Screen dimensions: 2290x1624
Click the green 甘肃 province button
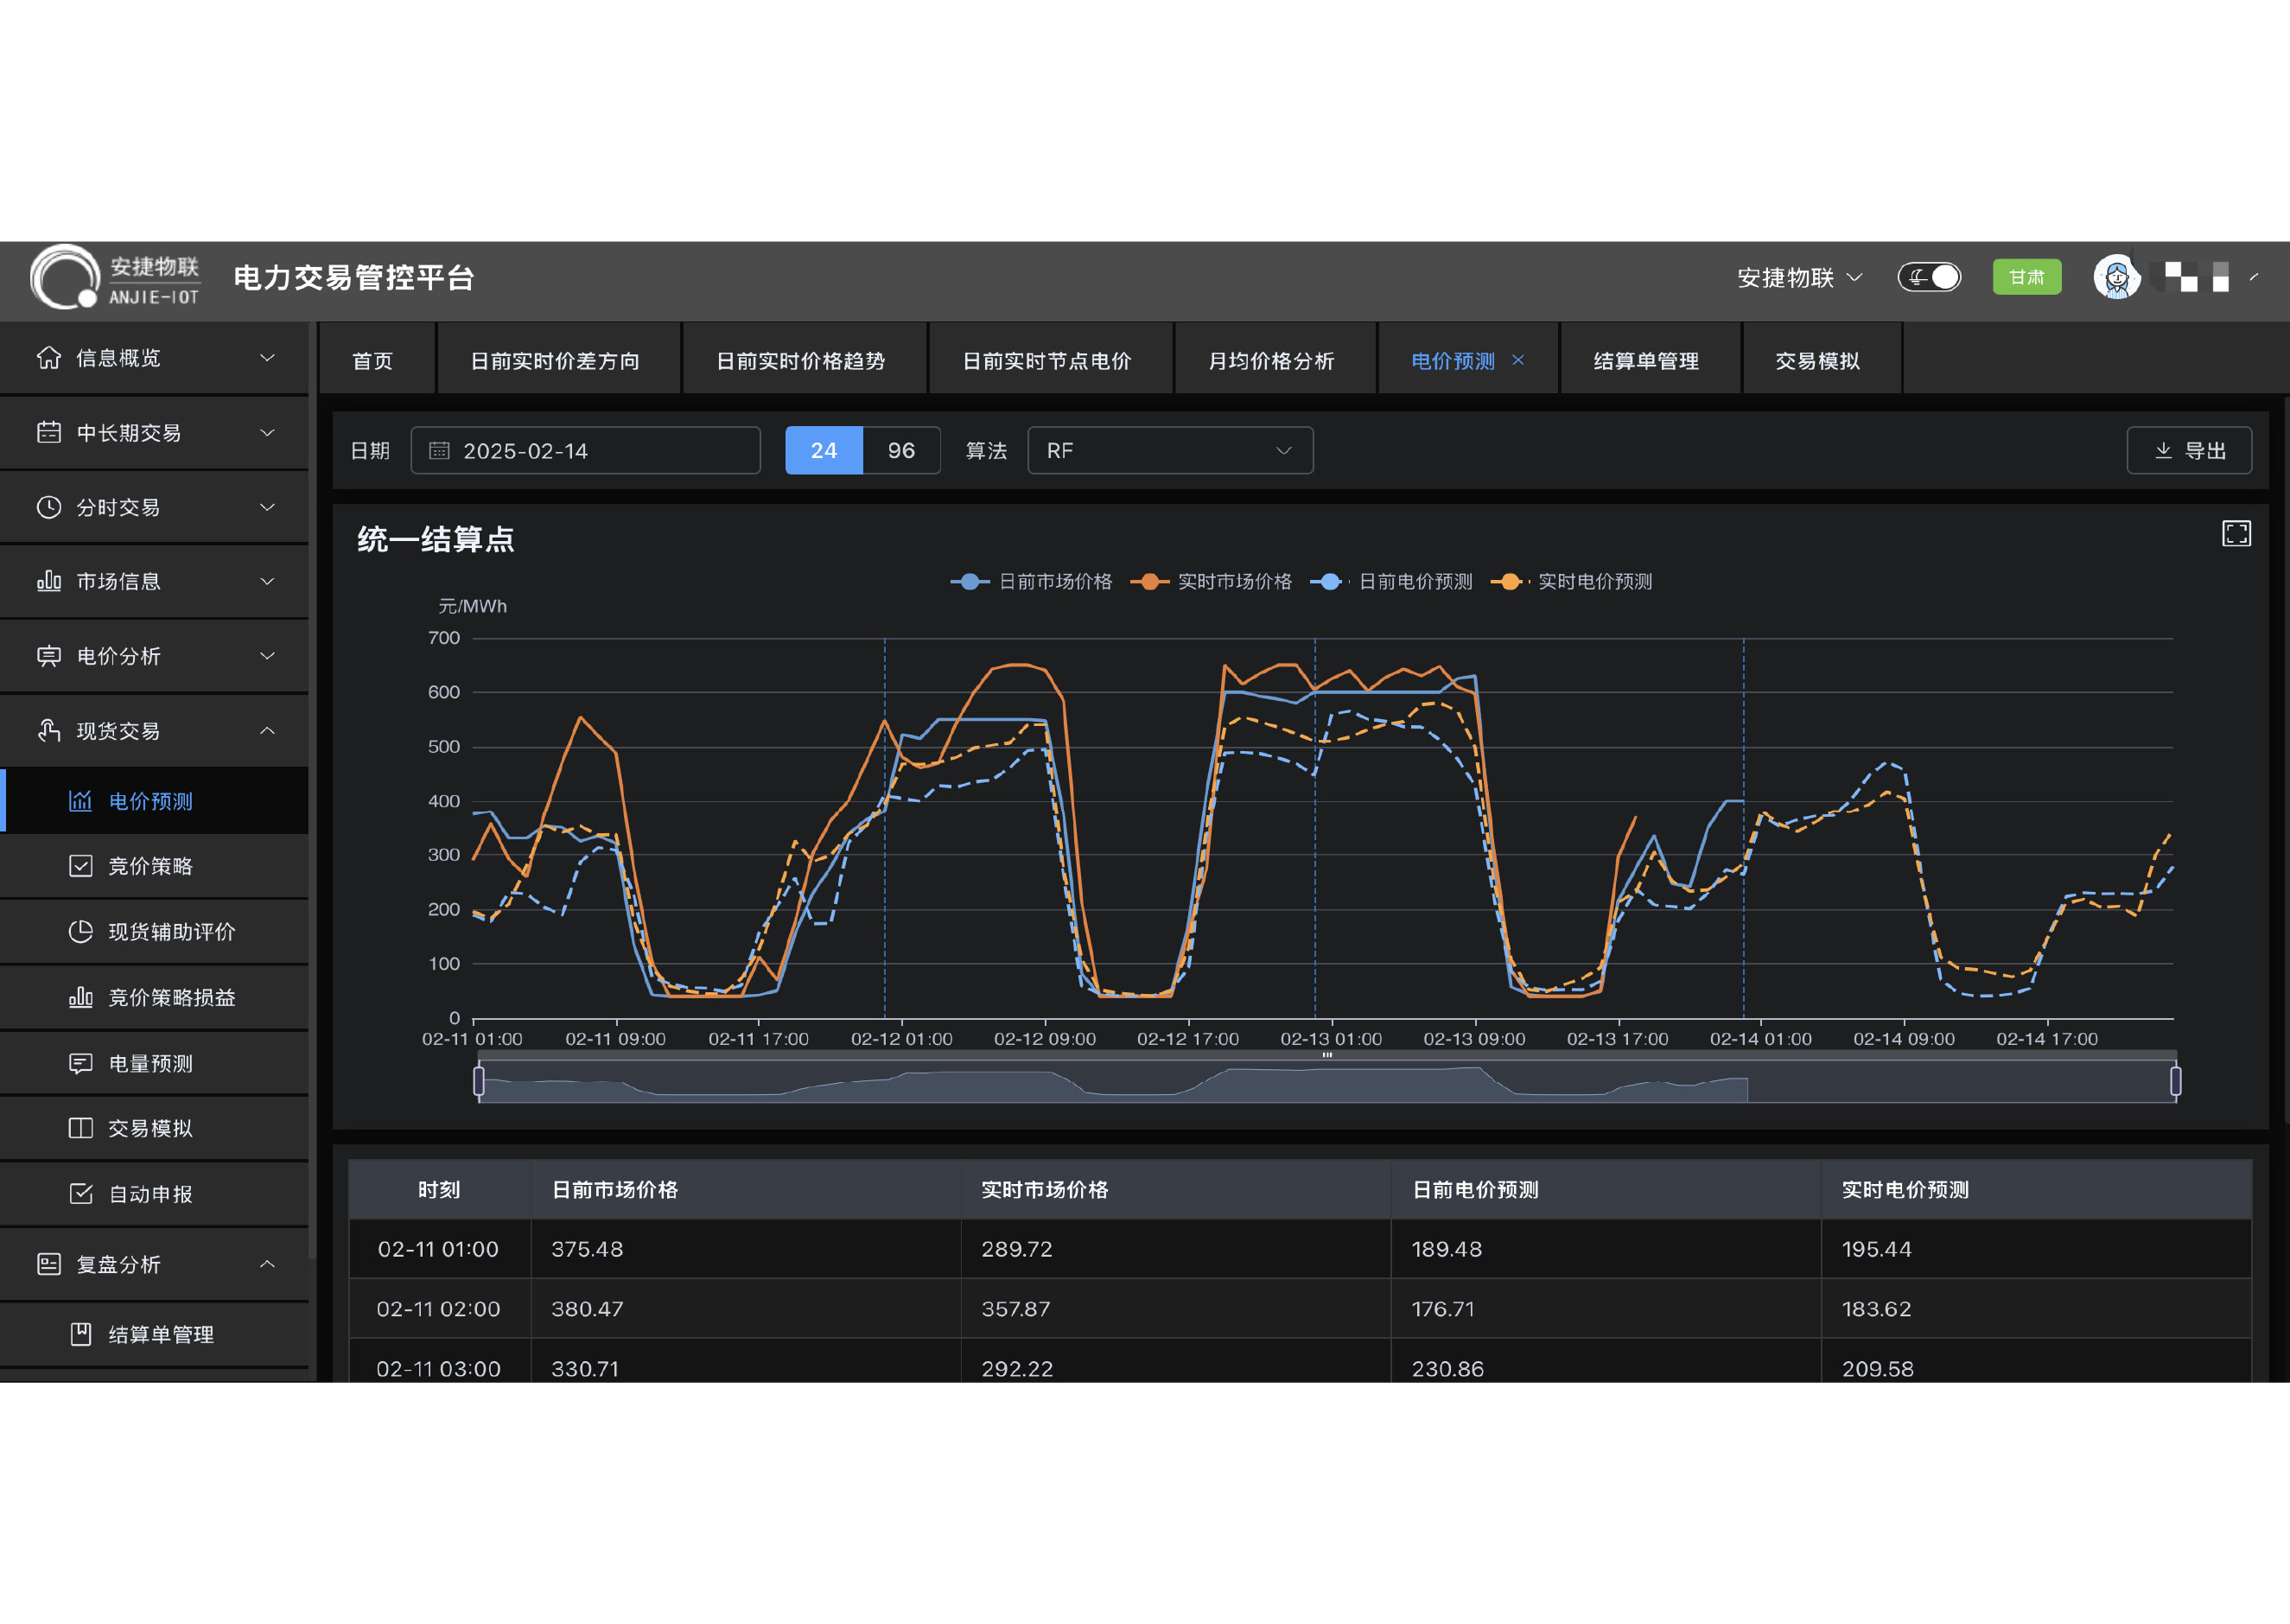click(x=2026, y=277)
